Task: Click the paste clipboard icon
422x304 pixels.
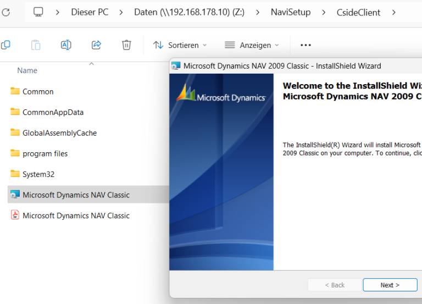Action: tap(36, 45)
